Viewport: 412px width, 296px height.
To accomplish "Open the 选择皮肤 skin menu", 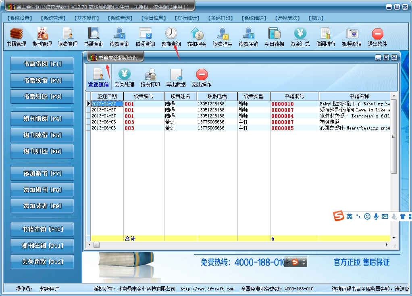I will [288, 18].
